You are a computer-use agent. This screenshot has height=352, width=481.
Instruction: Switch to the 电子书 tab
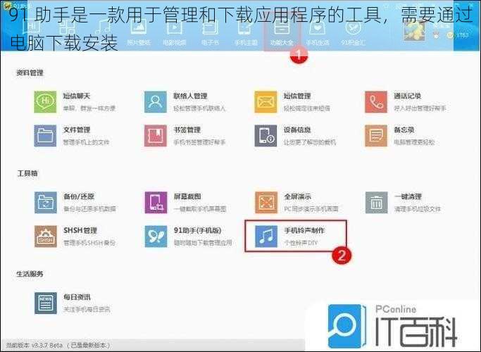(210, 32)
